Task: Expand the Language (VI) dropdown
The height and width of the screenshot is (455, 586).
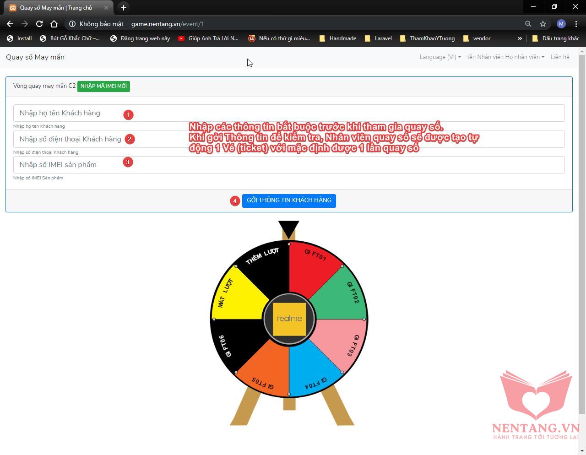Action: point(440,57)
